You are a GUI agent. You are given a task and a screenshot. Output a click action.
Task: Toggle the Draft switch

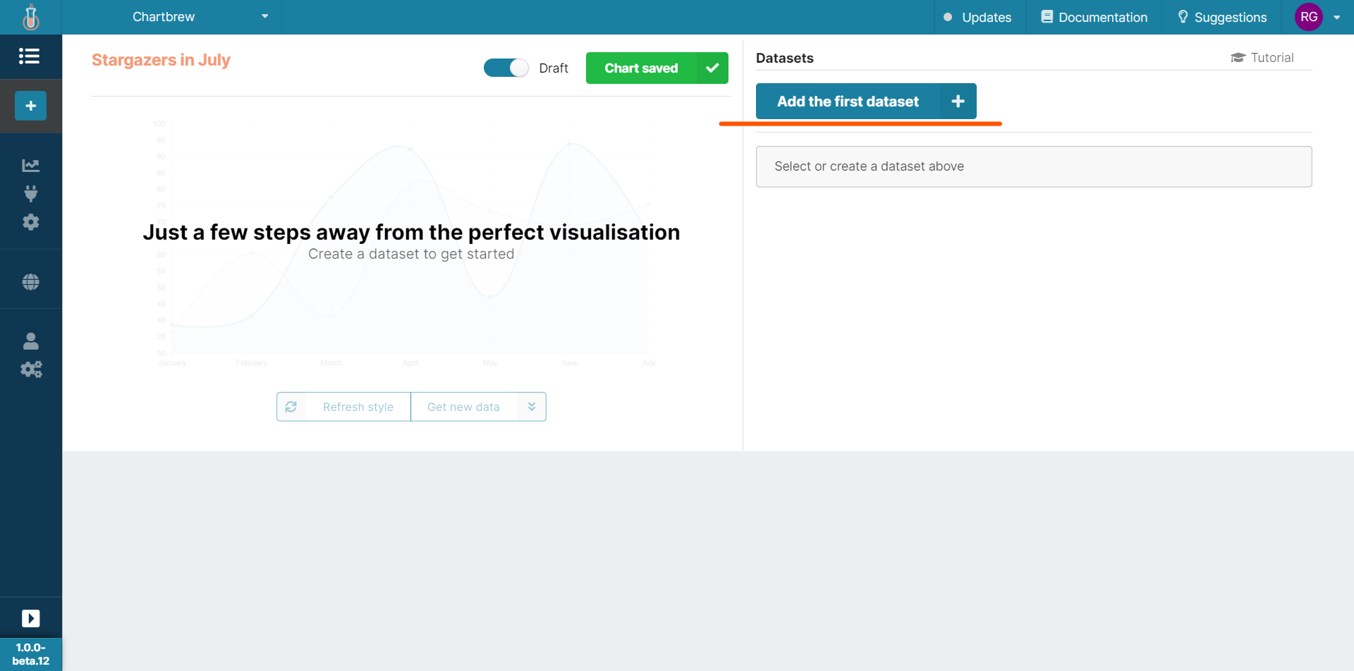[x=506, y=68]
